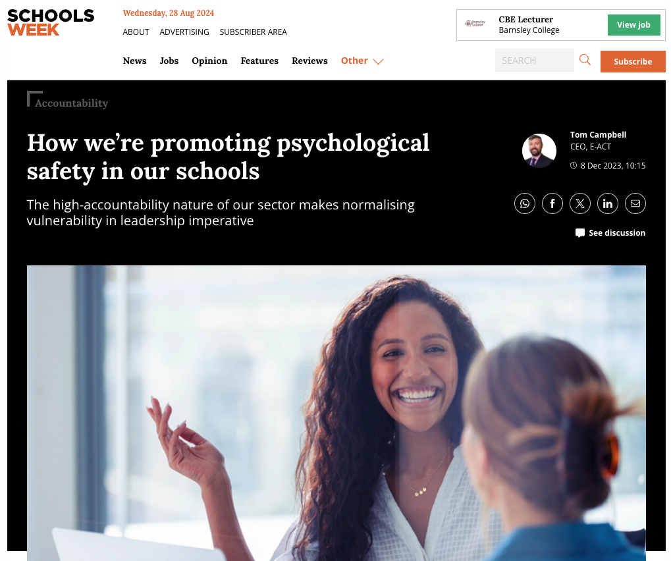Click the speech bubble discussion icon
The image size is (671, 561).
pyautogui.click(x=580, y=233)
